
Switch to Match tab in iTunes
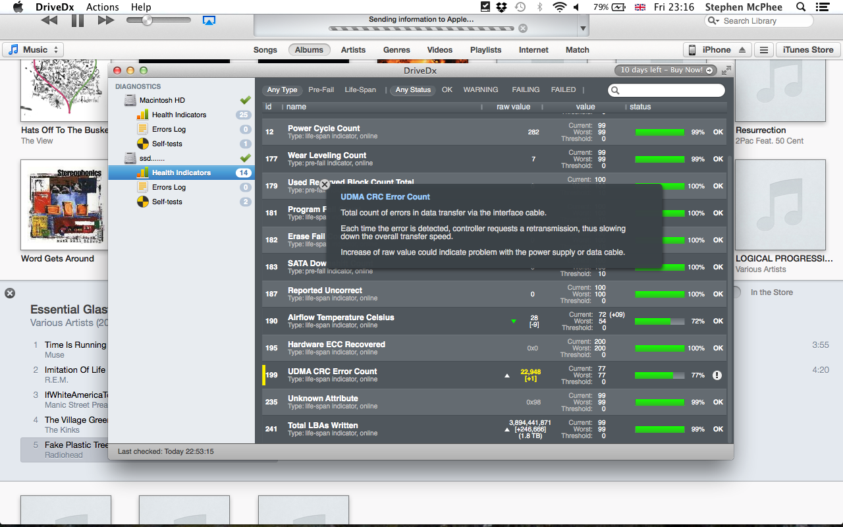[578, 50]
